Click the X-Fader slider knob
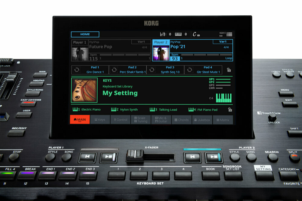 [x=134, y=156]
